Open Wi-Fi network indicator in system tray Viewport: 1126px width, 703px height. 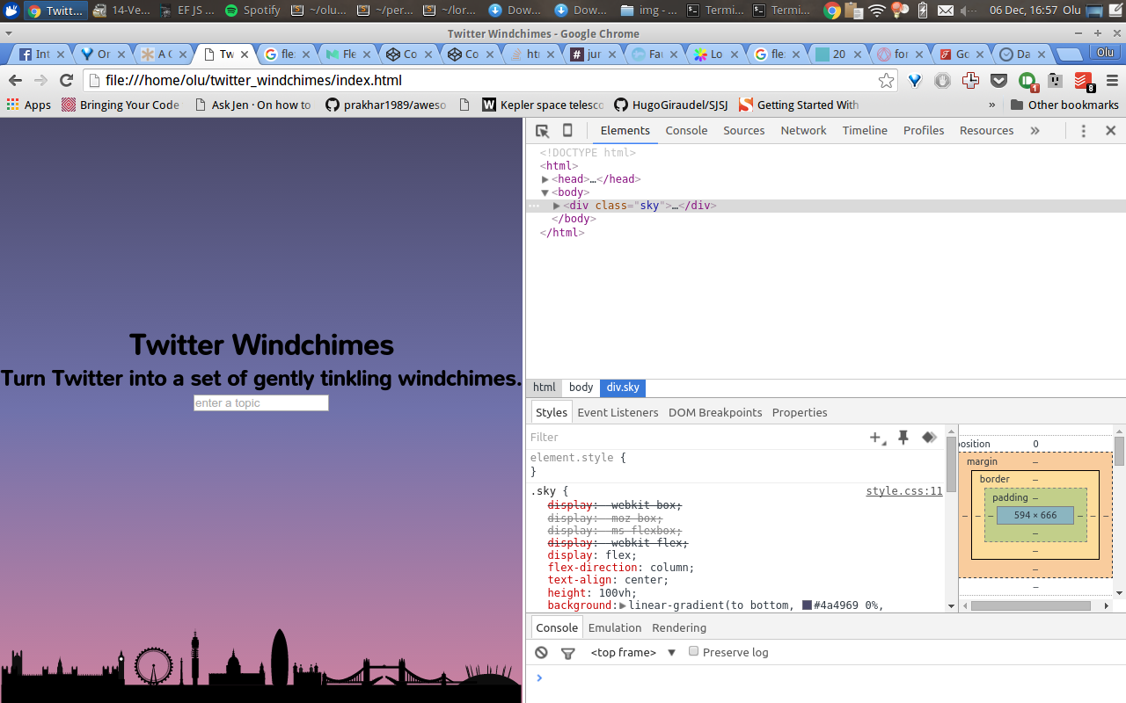(x=877, y=11)
